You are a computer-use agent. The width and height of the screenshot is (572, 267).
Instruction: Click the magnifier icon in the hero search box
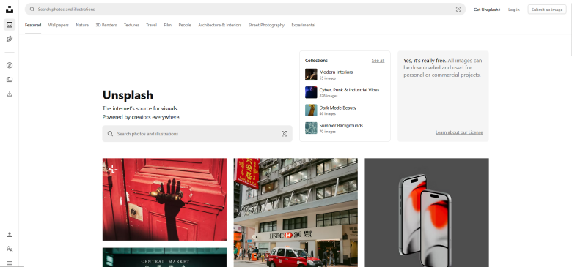click(x=110, y=134)
